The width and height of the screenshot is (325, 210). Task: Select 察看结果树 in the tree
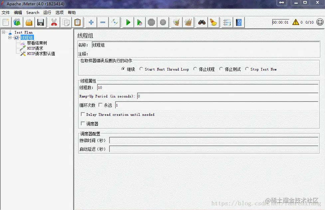point(37,43)
